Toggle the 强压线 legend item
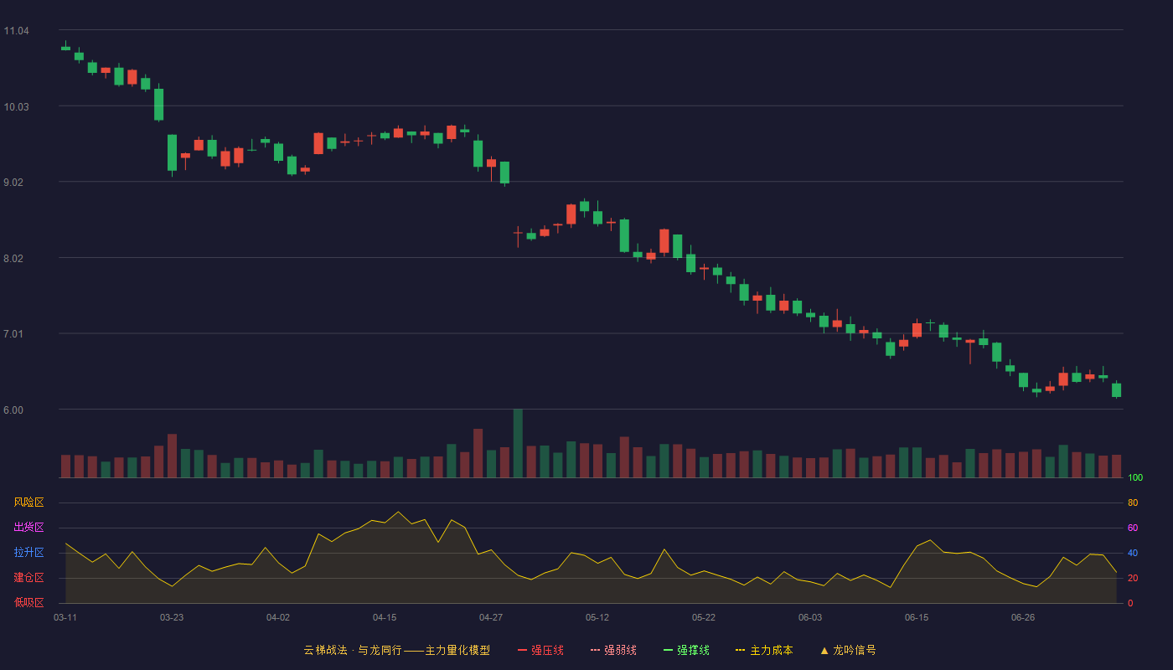 [540, 650]
